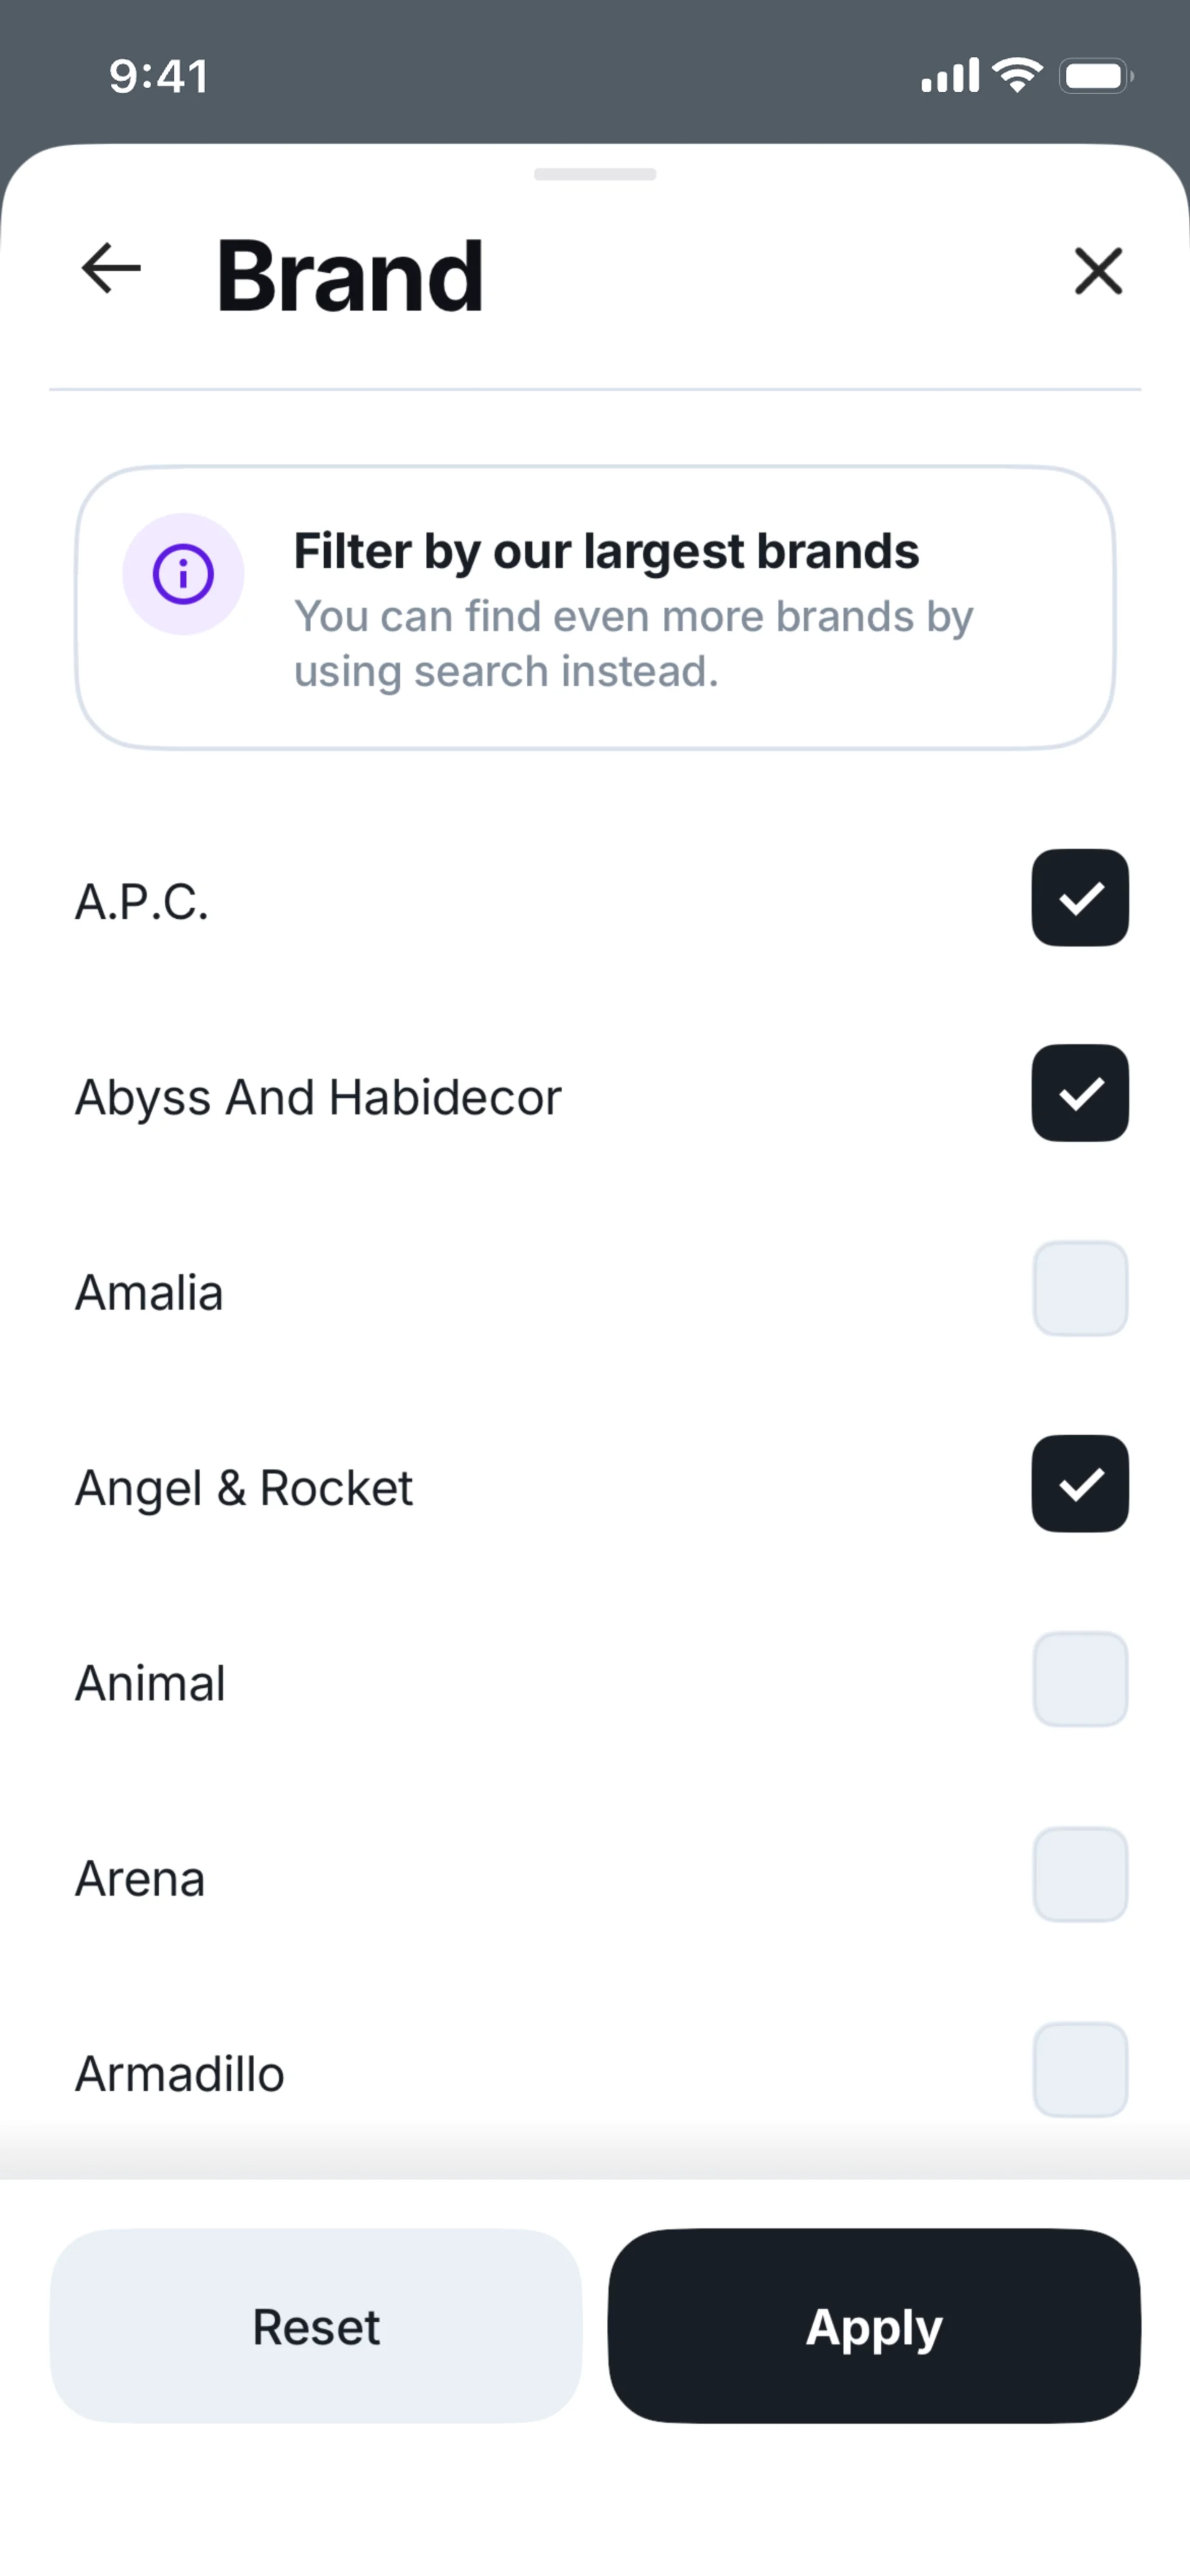The height and width of the screenshot is (2576, 1190).
Task: Tap the Filter by our largest brands banner
Action: pyautogui.click(x=595, y=608)
